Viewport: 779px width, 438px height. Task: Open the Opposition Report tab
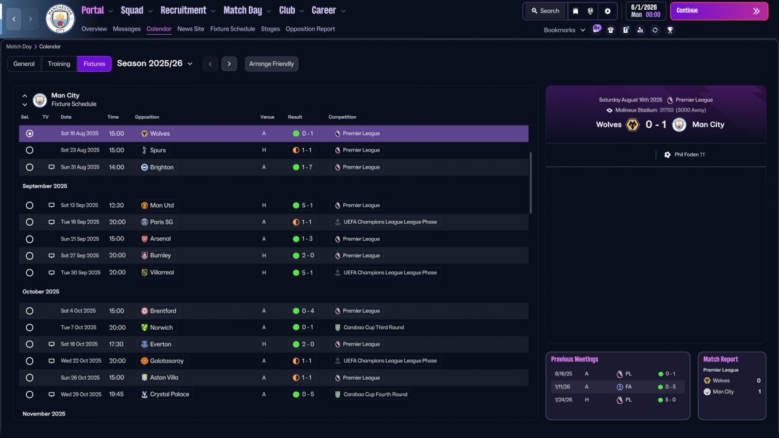pos(310,29)
